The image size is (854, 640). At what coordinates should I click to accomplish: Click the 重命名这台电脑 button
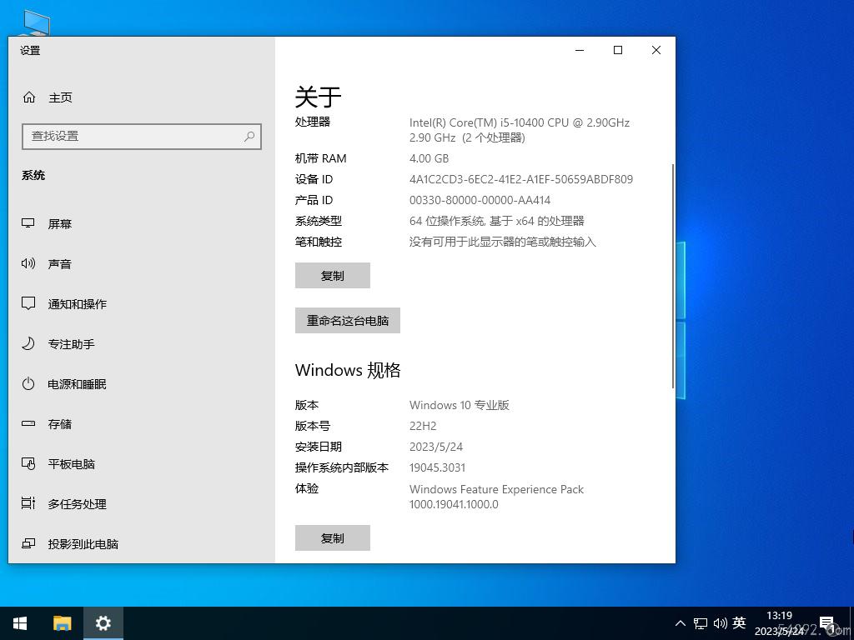tap(348, 321)
